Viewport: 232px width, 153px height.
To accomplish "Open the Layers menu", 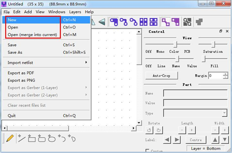I will coord(75,12).
